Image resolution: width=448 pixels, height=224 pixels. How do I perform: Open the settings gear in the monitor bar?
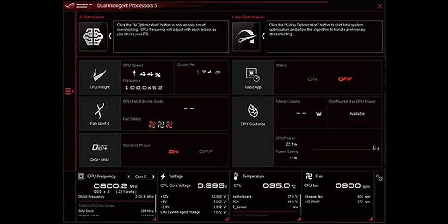[379, 178]
